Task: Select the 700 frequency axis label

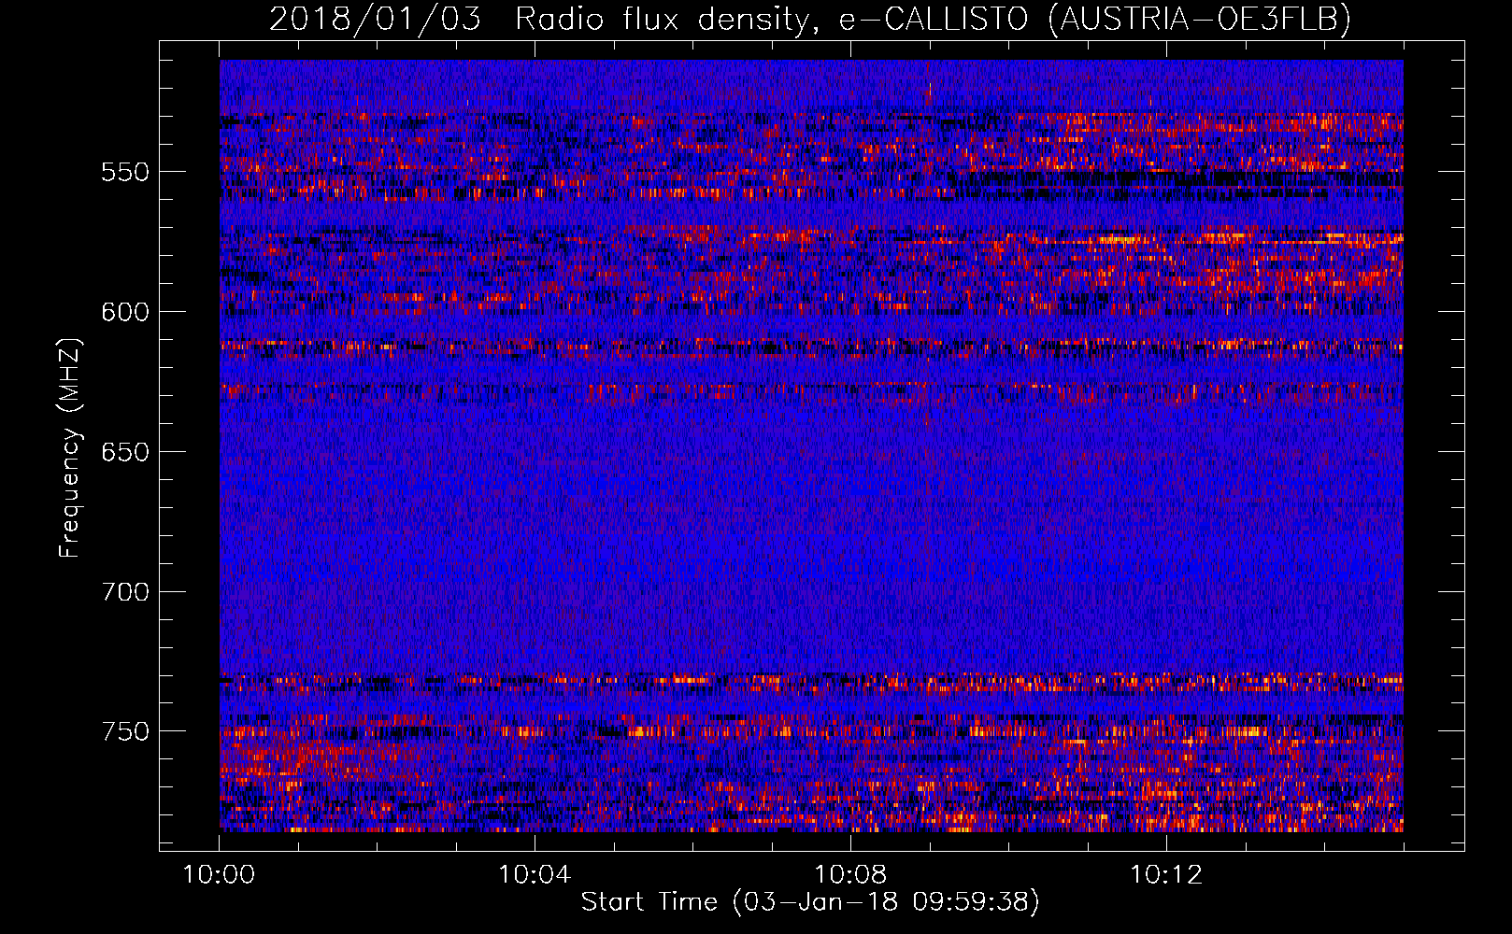Action: coord(126,592)
